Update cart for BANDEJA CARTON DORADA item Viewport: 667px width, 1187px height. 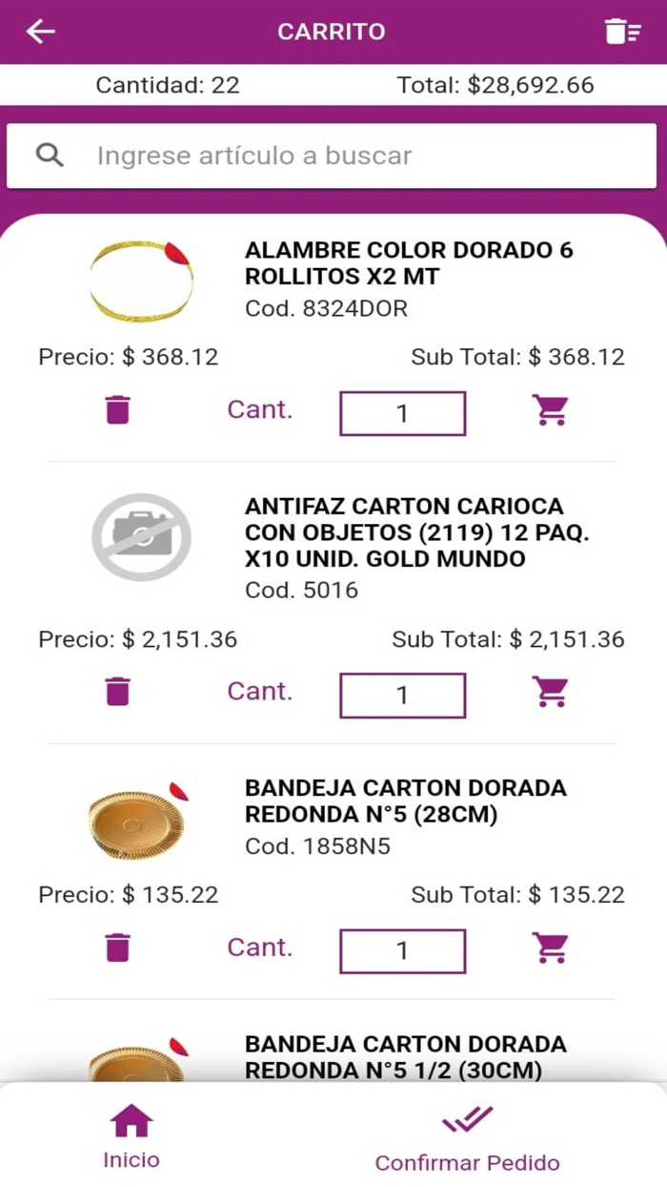(551, 947)
